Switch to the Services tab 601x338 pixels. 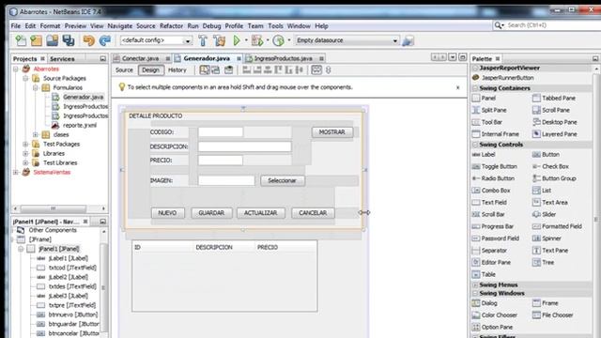(x=62, y=59)
